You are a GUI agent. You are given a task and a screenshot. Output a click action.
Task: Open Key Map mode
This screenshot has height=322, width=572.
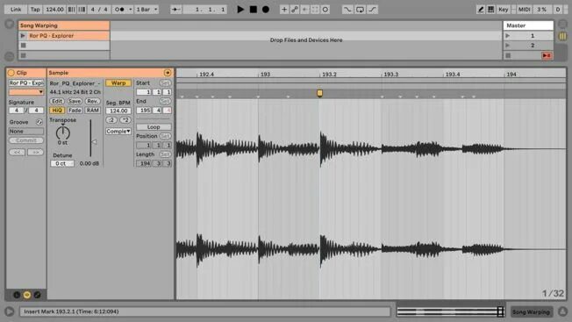504,10
